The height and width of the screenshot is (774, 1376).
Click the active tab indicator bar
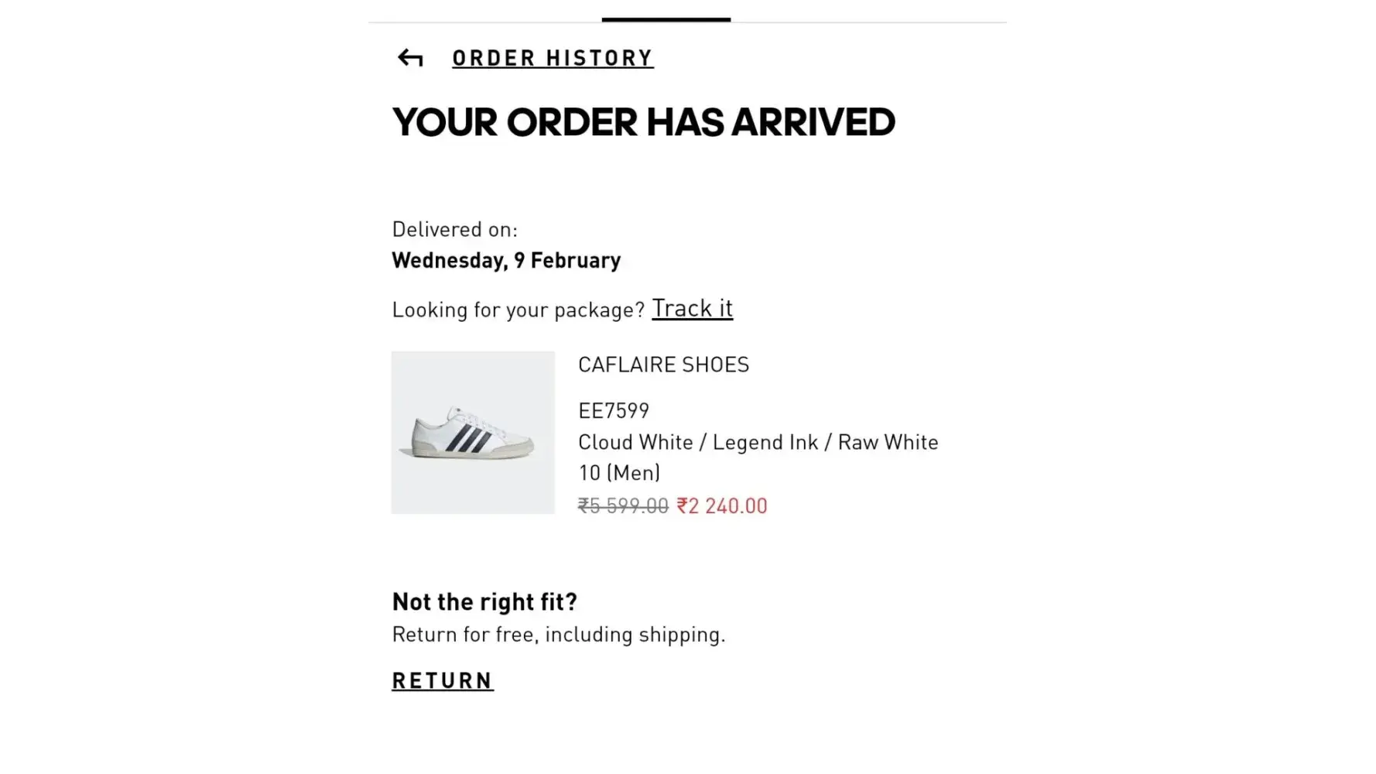coord(666,19)
